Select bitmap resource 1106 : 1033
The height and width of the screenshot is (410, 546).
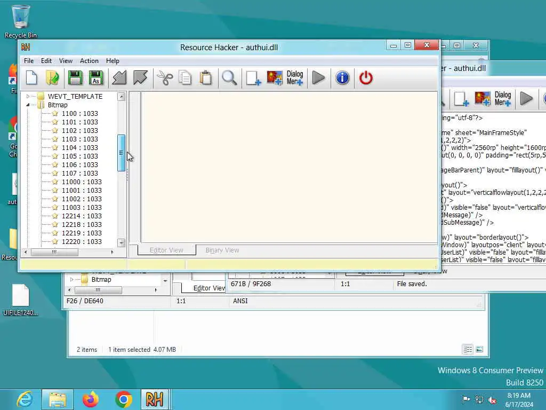click(x=80, y=164)
